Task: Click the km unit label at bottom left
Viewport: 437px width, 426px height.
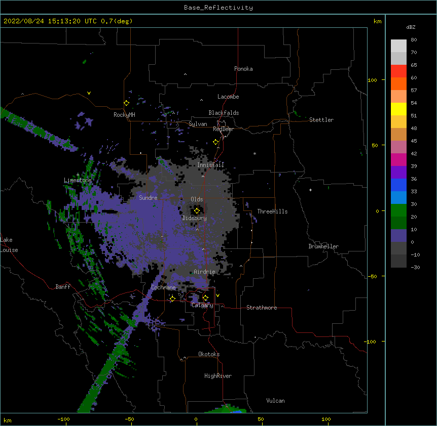Action: 8,420
